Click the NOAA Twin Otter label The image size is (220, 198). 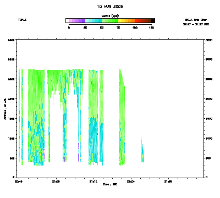(196, 20)
